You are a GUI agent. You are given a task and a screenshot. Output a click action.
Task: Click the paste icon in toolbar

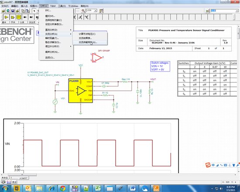[27, 11]
